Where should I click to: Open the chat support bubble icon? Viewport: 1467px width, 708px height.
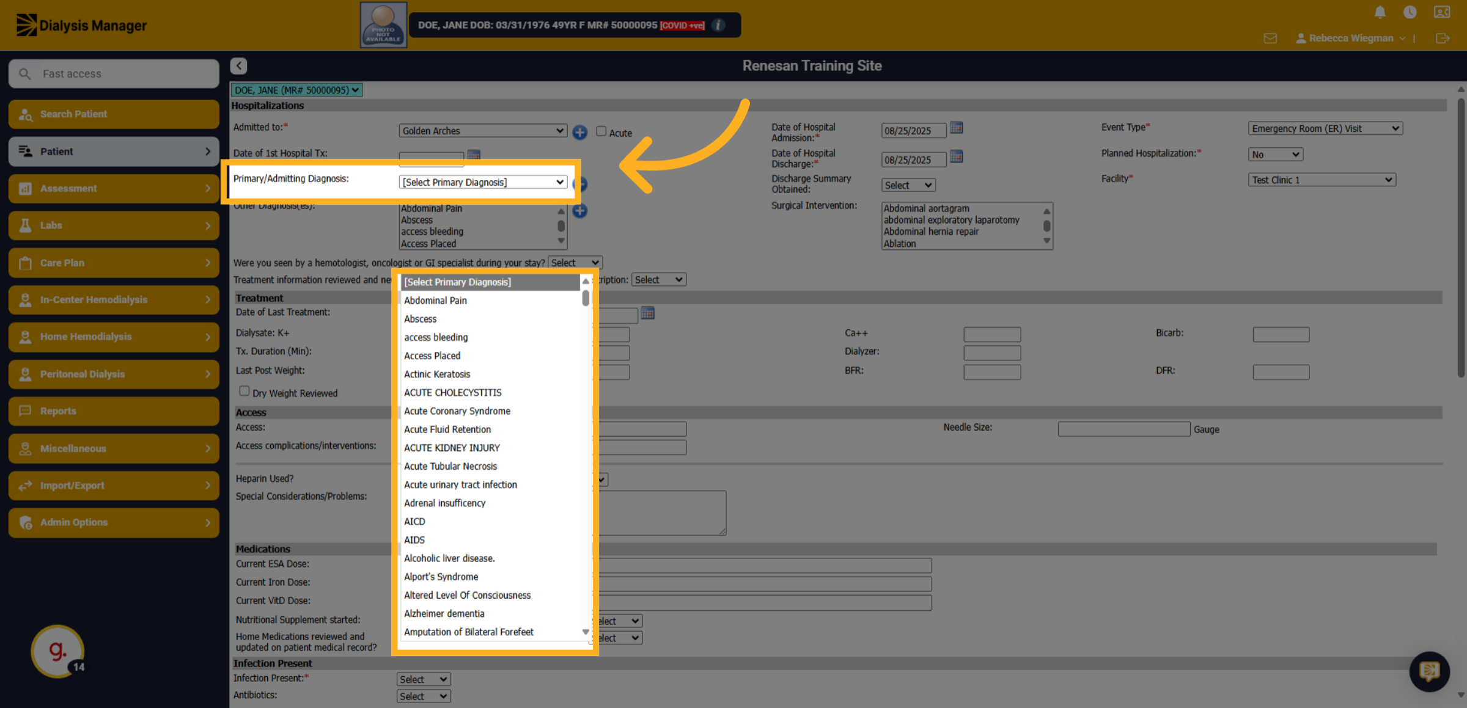[1429, 671]
